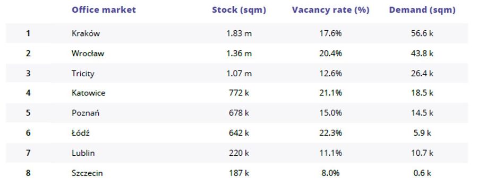This screenshot has height=195, width=478.
Task: Click rank number 5 in table
Action: [x=28, y=113]
